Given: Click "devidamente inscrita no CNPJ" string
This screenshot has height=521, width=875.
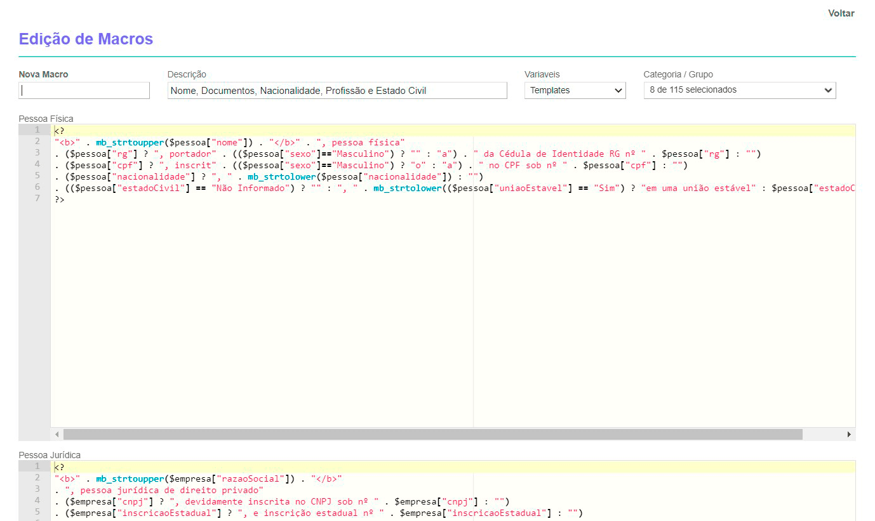Looking at the screenshot, I should coord(274,501).
